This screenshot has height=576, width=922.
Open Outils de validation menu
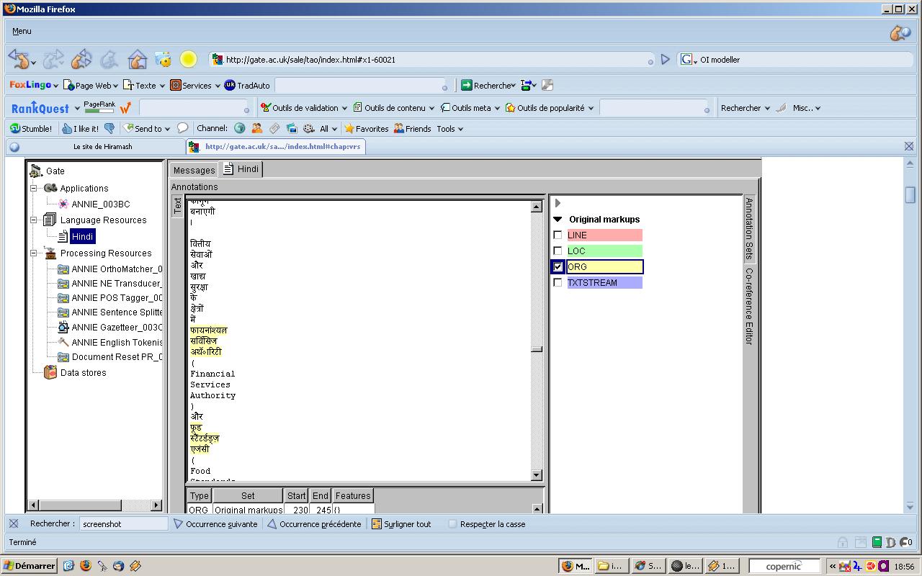303,108
